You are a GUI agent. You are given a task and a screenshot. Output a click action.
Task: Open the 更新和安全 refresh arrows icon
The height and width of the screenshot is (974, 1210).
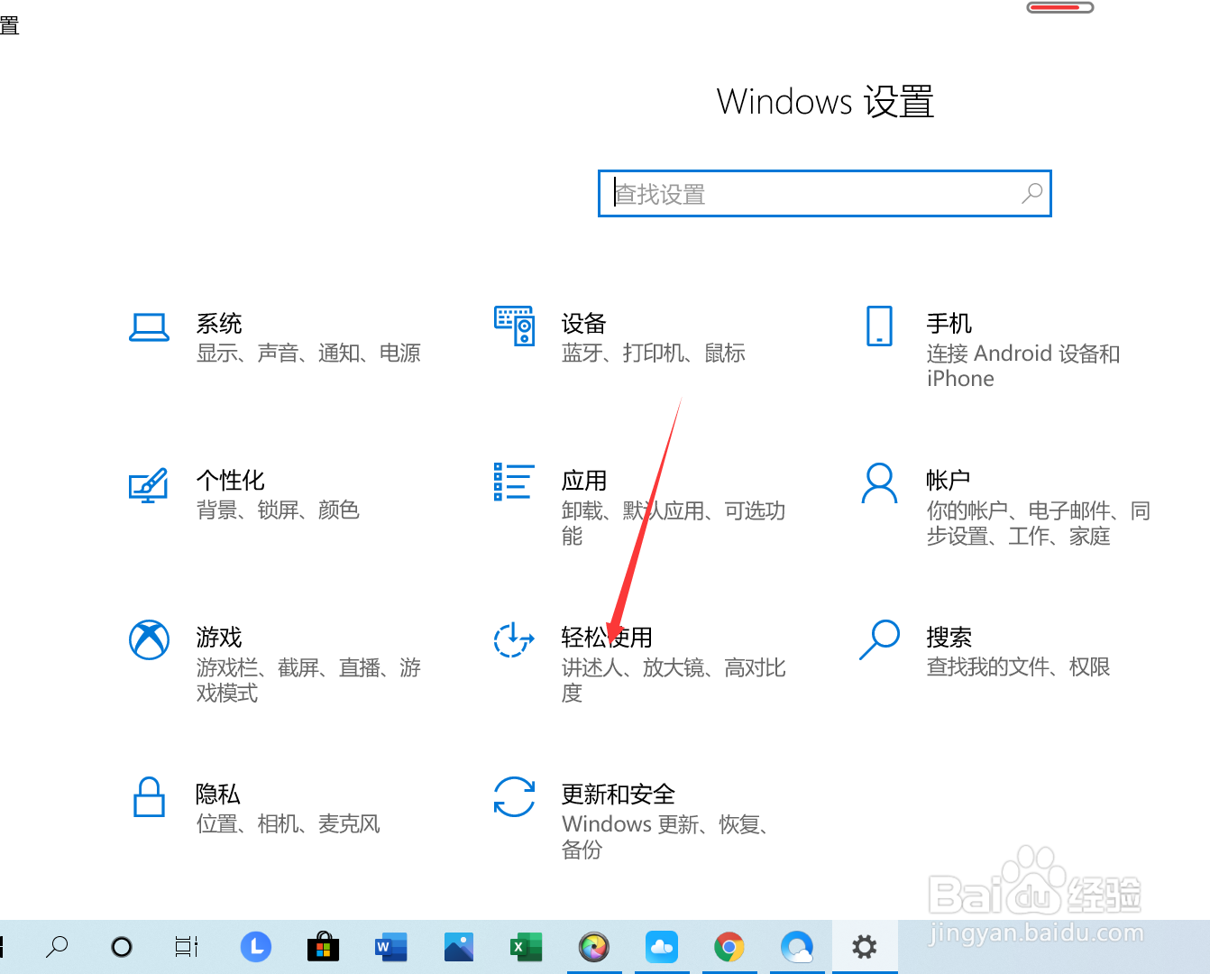pyautogui.click(x=514, y=796)
